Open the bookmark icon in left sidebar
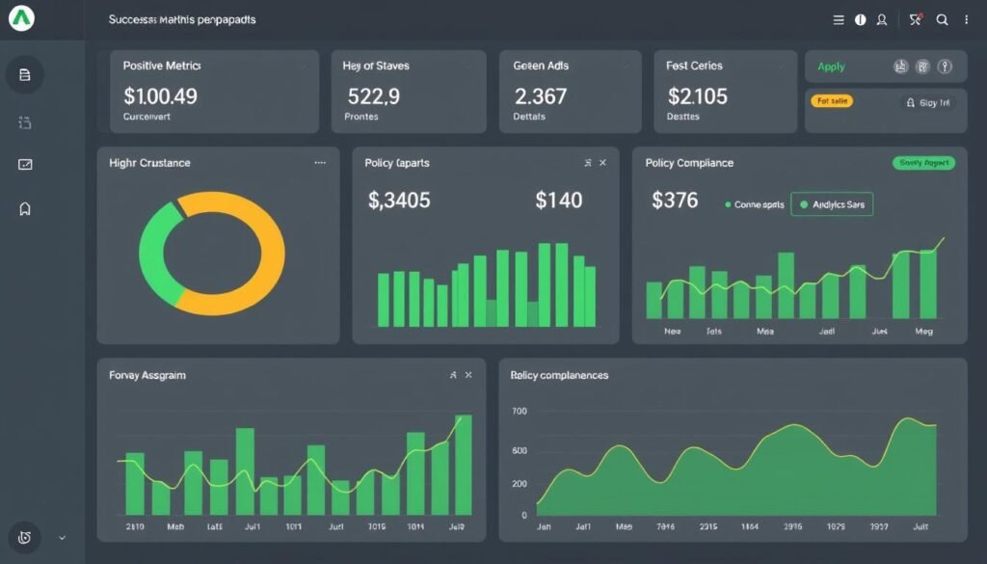 (25, 209)
